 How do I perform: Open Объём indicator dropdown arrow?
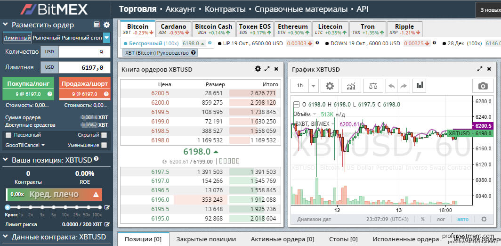(315, 114)
